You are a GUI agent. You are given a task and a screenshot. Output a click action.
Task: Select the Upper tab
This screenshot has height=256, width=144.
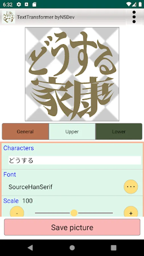point(72,132)
